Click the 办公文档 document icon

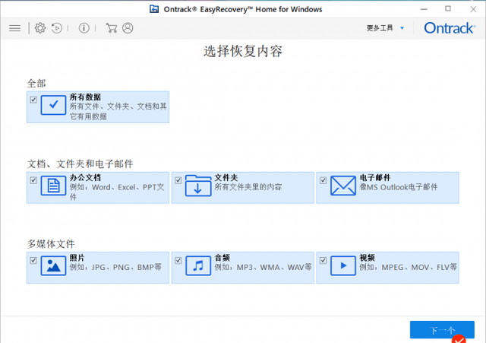click(x=53, y=186)
